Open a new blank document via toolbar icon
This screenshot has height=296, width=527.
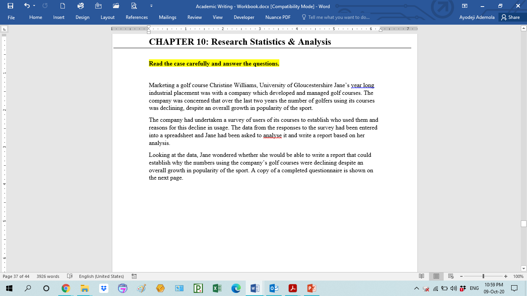[62, 6]
